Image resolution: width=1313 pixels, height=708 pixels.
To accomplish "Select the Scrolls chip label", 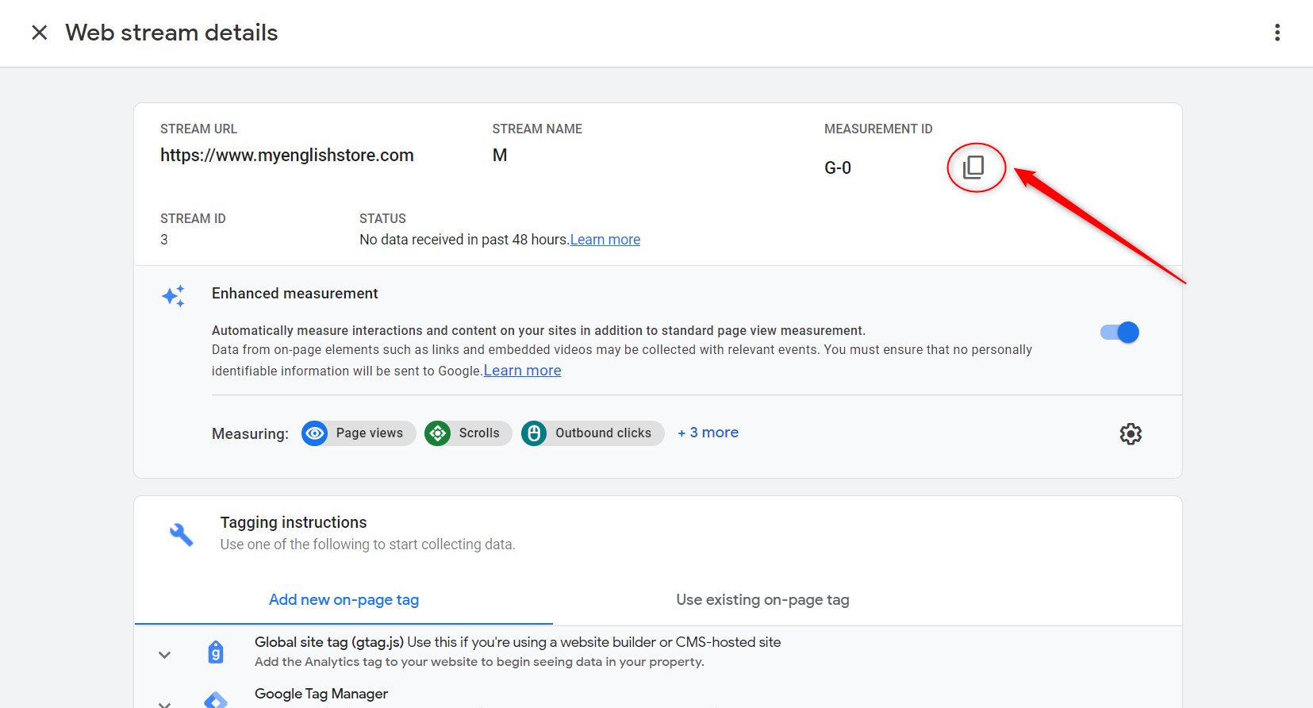I will [479, 433].
